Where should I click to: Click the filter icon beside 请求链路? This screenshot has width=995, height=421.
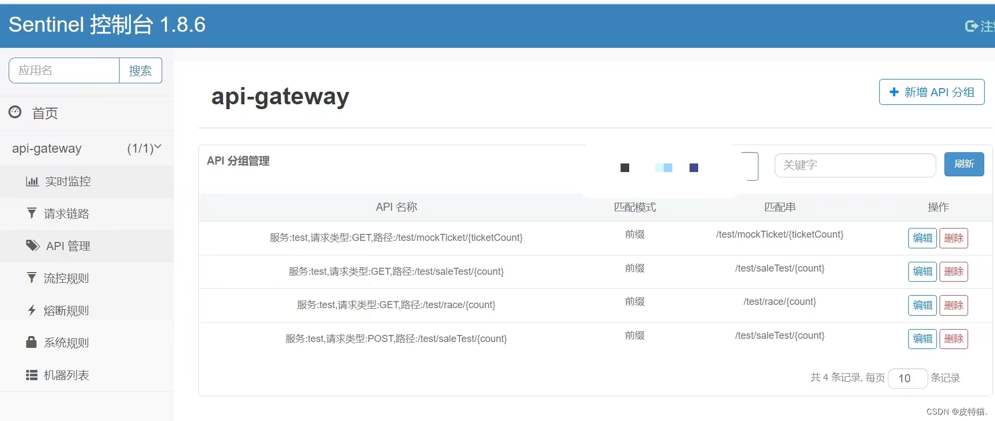[32, 213]
